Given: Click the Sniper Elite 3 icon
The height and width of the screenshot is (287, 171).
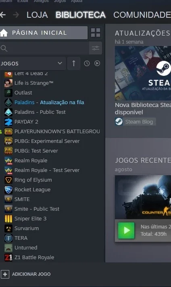Looking at the screenshot, I should (8, 219).
